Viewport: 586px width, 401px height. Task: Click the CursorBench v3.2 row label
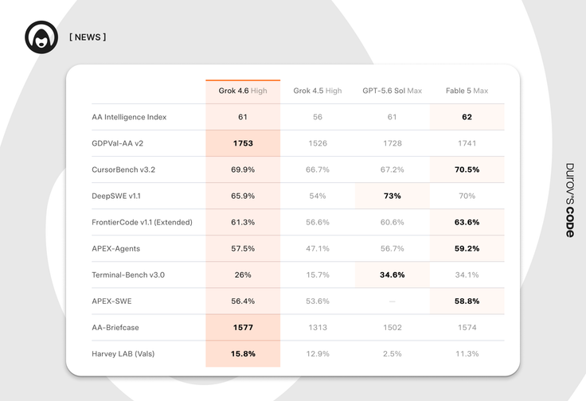123,169
